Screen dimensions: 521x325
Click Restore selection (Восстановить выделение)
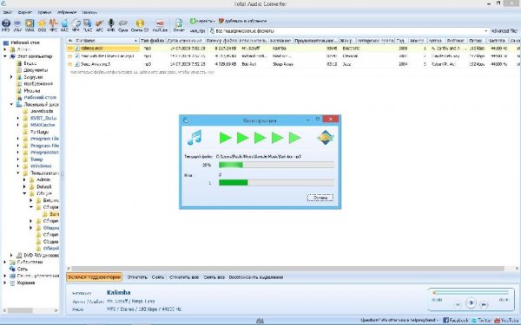coord(256,277)
